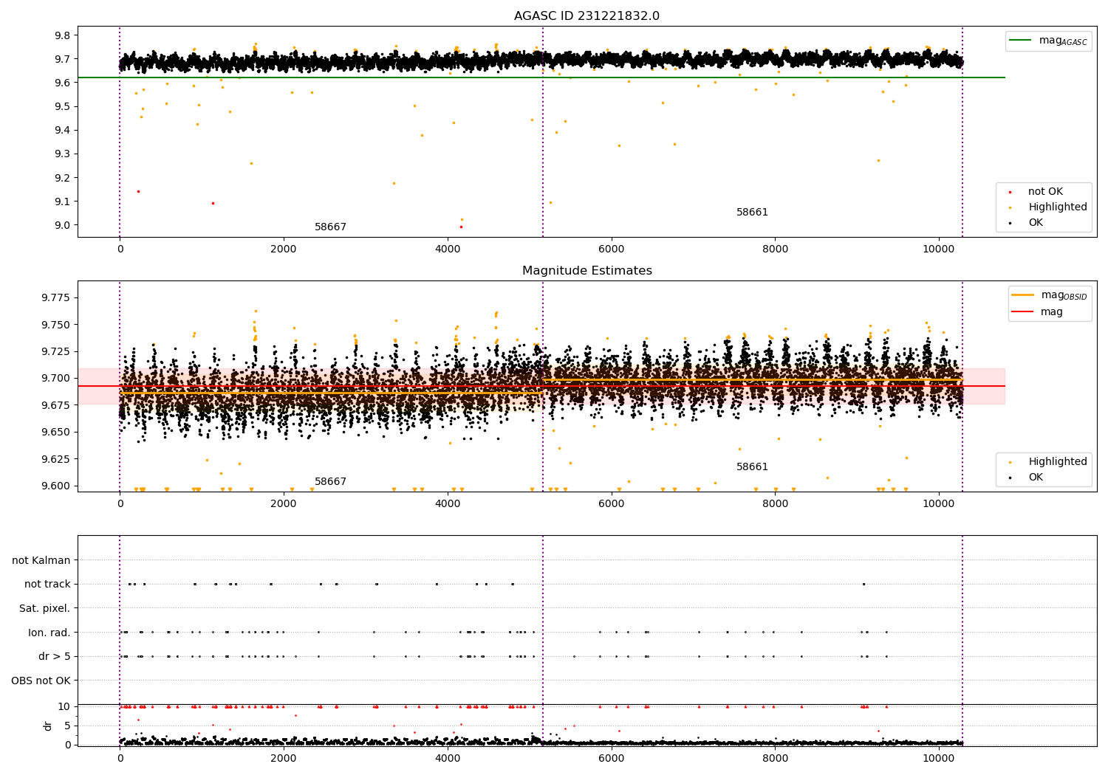1108x775 pixels.
Task: Select the 9.650 y-axis tick label
Action: click(x=57, y=432)
